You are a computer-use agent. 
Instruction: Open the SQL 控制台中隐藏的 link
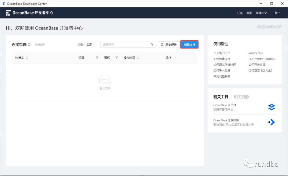(262, 59)
